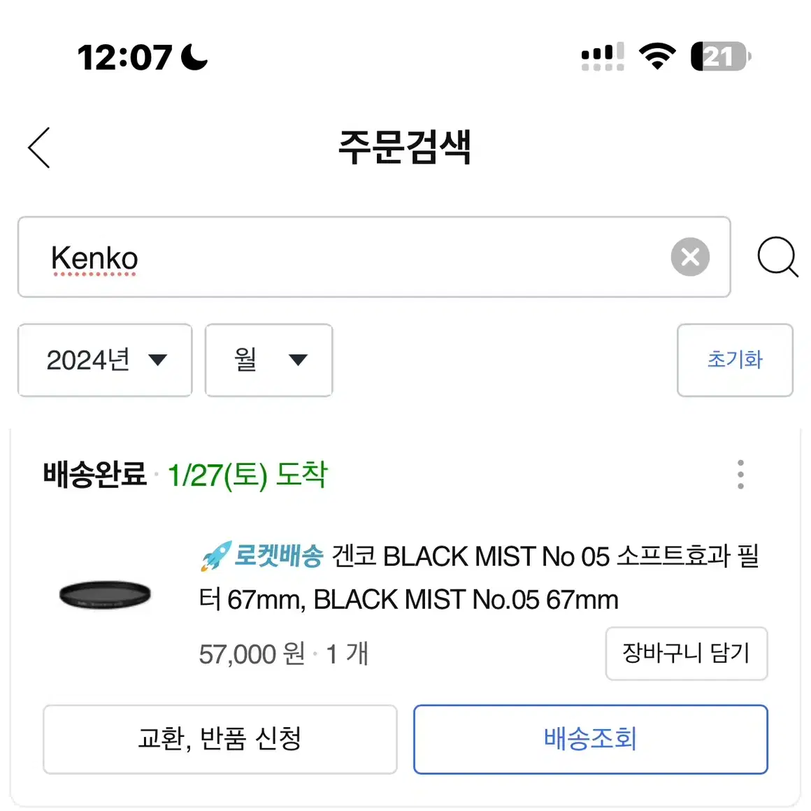Tap the rocket delivery badge icon
The image size is (811, 811).
216,556
